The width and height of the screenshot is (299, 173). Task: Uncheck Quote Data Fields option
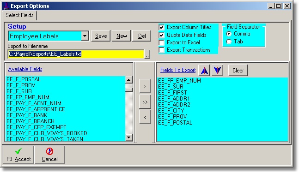161,35
